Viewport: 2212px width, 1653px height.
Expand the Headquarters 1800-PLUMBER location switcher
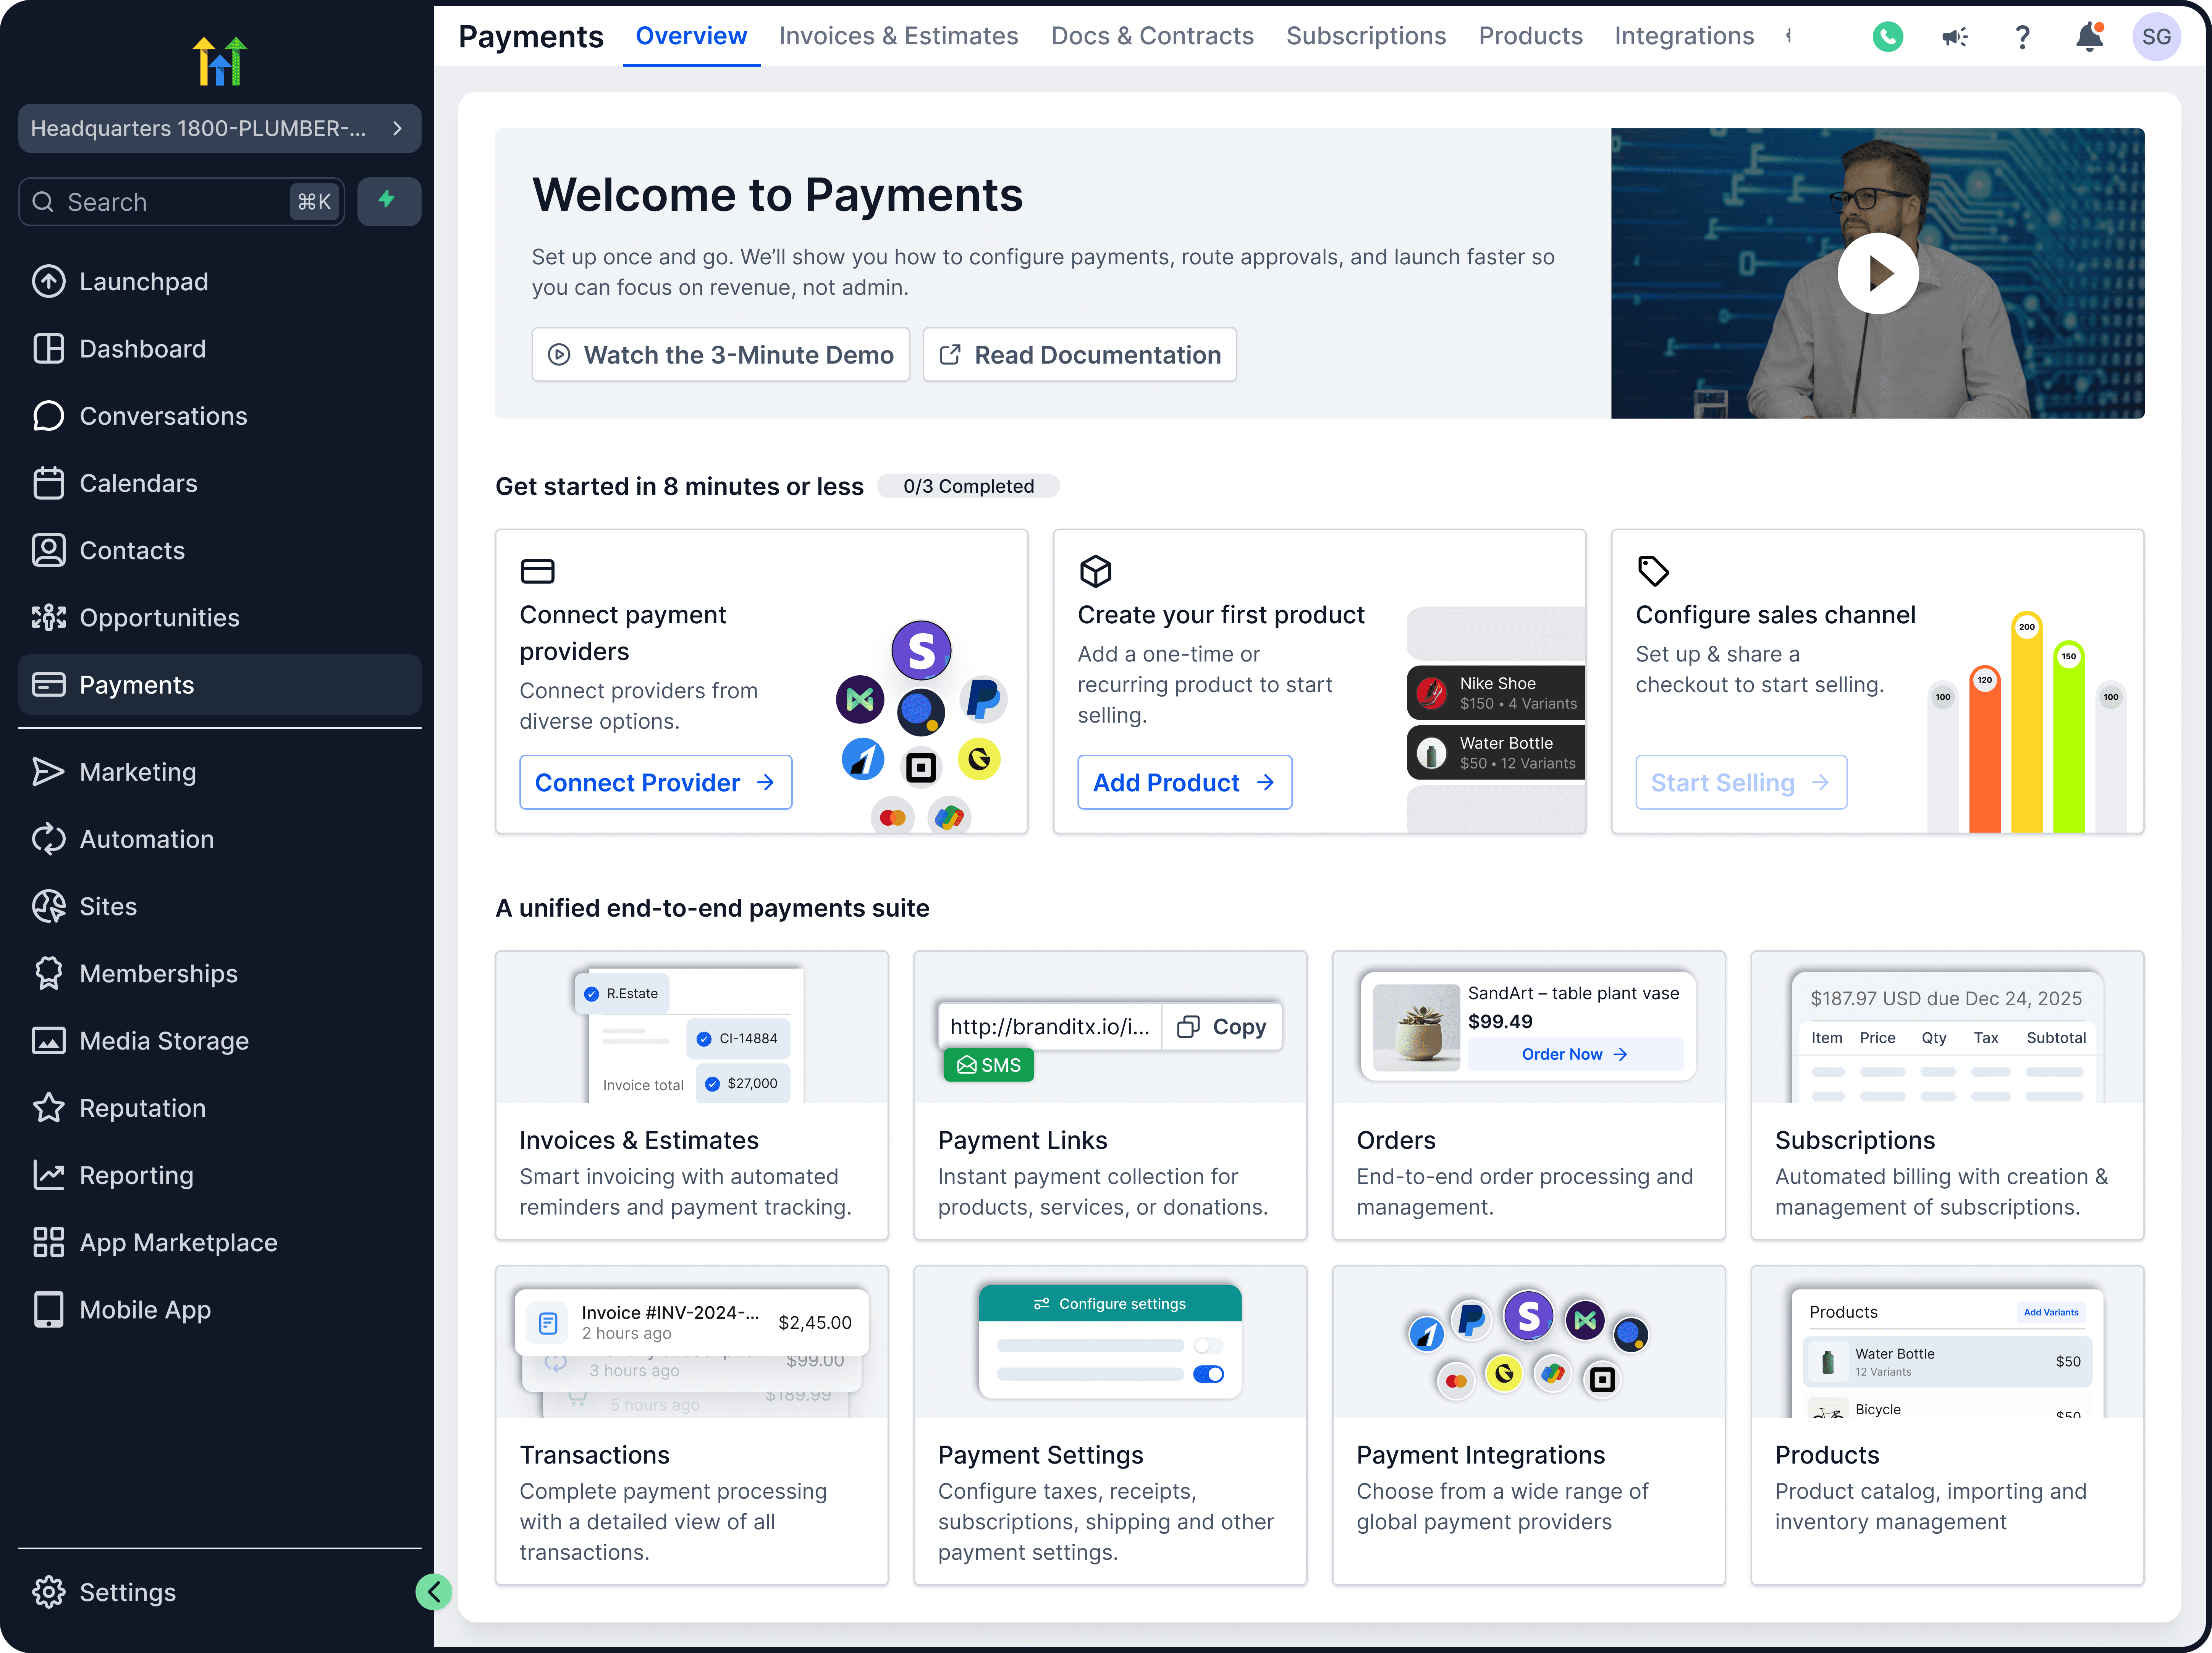click(x=219, y=128)
